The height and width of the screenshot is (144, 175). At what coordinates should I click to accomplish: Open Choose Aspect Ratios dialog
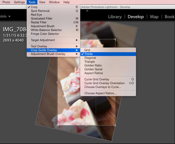(x=100, y=93)
